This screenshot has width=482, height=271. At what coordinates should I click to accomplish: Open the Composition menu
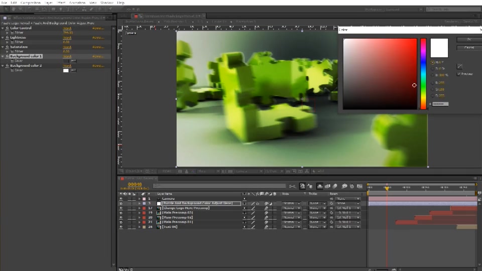(31, 3)
